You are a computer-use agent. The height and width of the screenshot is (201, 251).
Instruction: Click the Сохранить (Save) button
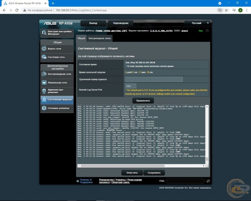pyautogui.click(x=154, y=173)
